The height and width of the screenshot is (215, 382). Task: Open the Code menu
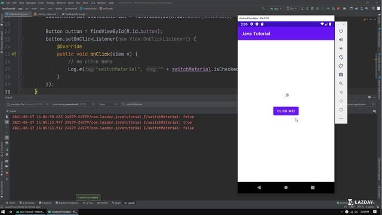point(41,3)
